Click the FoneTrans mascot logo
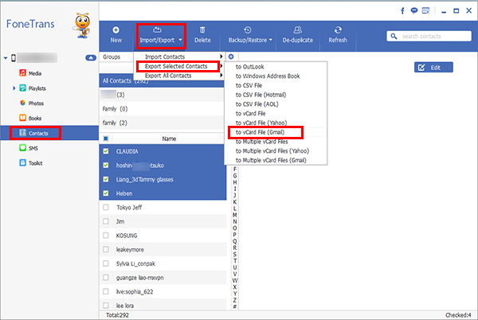The height and width of the screenshot is (320, 478). click(x=82, y=25)
